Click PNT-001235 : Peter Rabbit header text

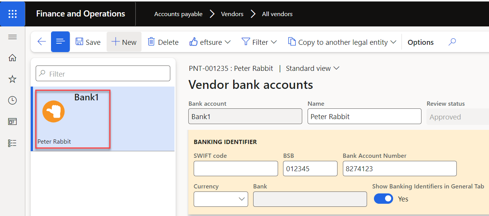pos(231,68)
